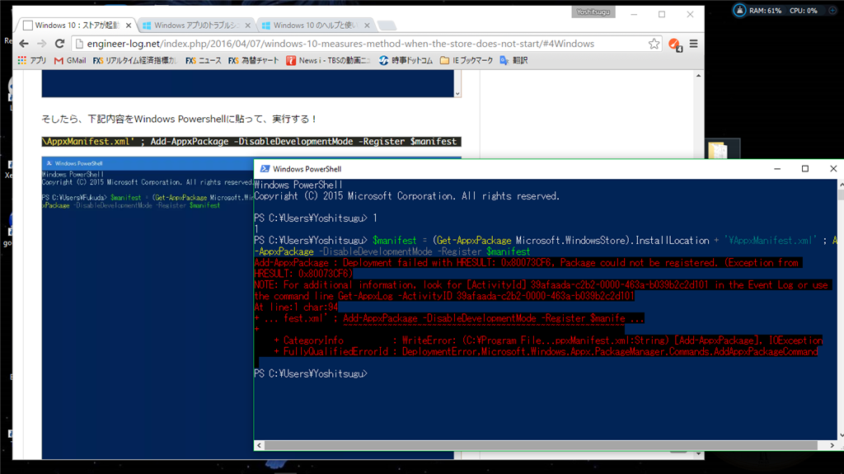Open the リアルタイム経済指標 bookmark
This screenshot has width=844, height=474.
point(134,60)
